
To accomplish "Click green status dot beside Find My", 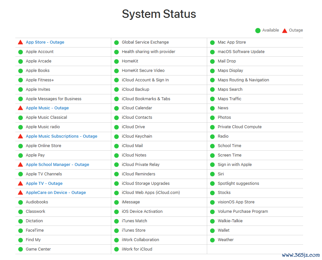I will click(21, 240).
